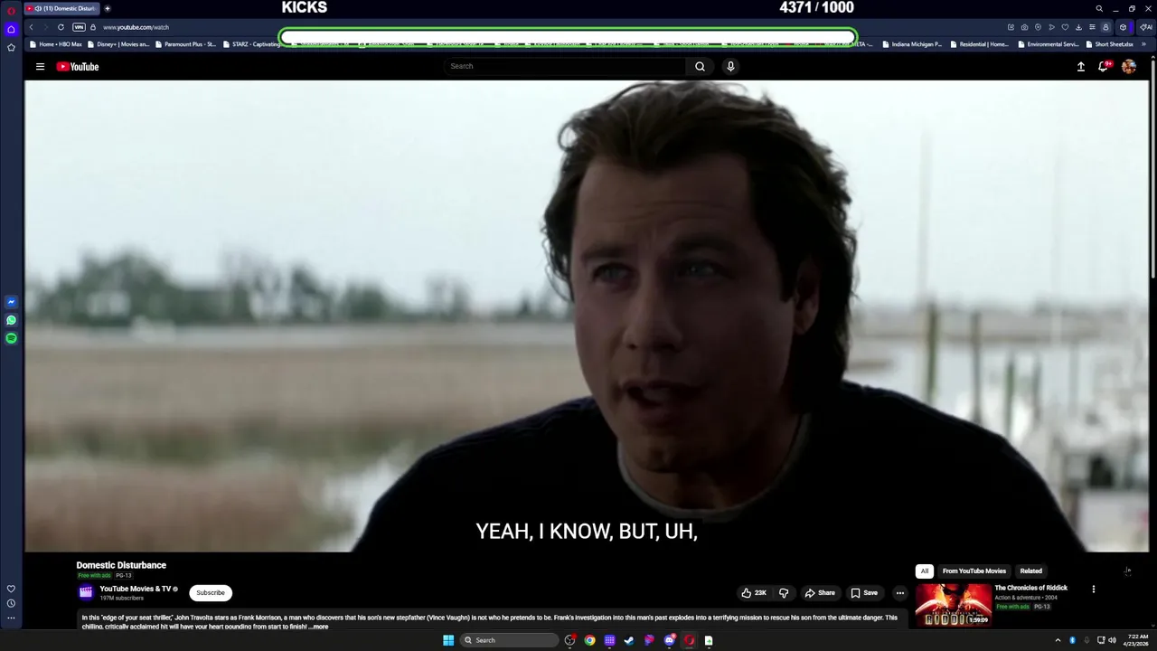Open Opera downloads icon
Screen dimensions: 1157x651
tap(1078, 27)
